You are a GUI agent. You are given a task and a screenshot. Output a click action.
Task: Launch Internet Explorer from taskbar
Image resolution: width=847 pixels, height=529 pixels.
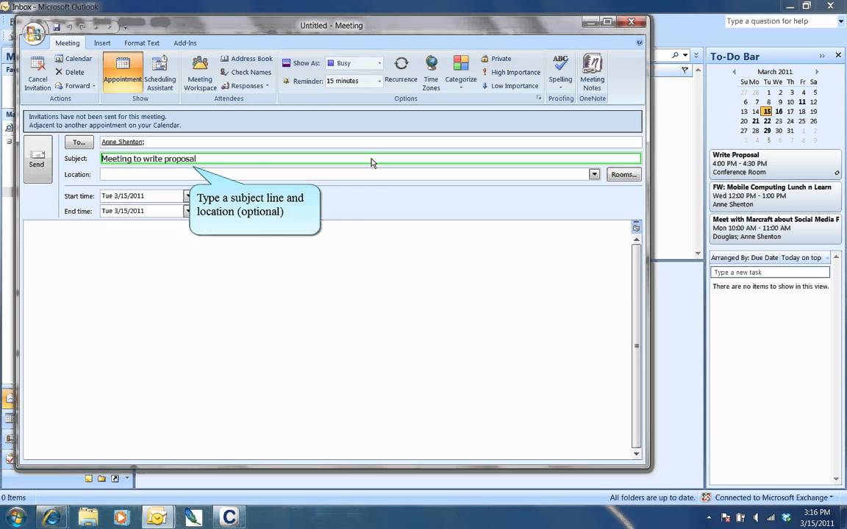click(x=52, y=517)
